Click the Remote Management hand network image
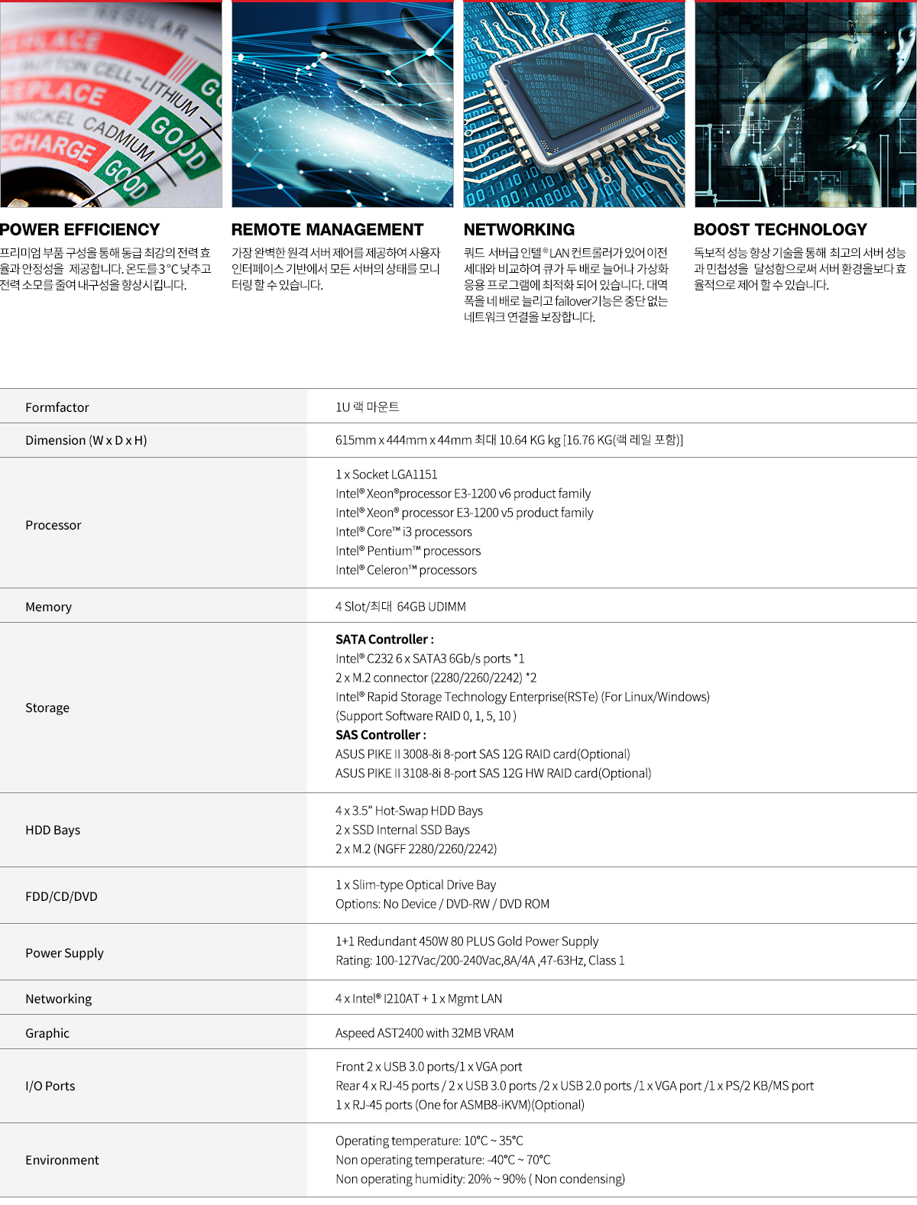This screenshot has height=1205, width=917. tap(342, 104)
